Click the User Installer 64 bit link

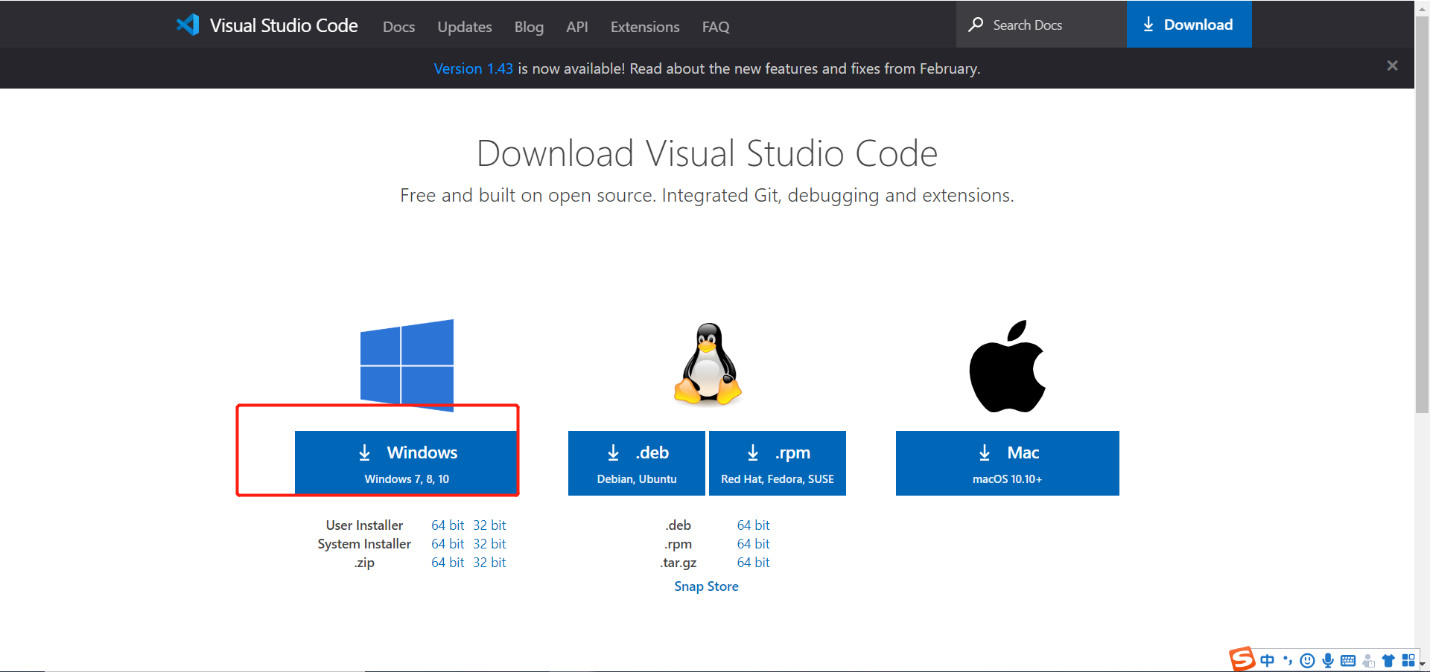448,525
